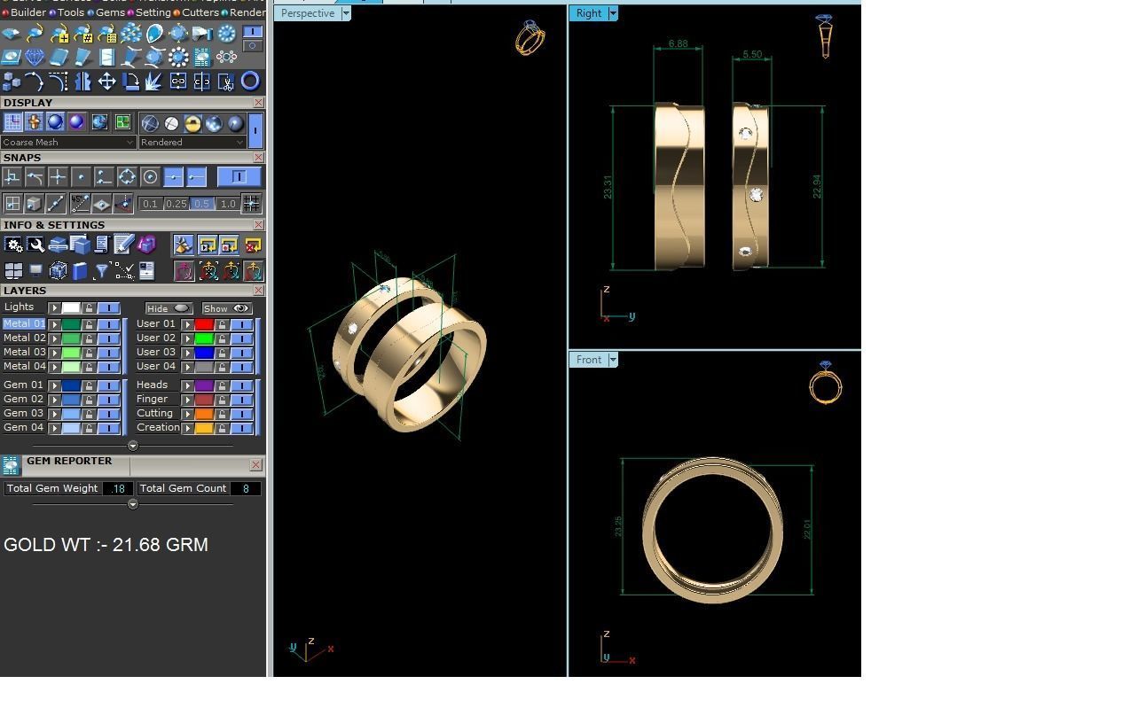The height and width of the screenshot is (723, 1130).
Task: Toggle the Snaps panel master on/off switch
Action: (x=239, y=176)
